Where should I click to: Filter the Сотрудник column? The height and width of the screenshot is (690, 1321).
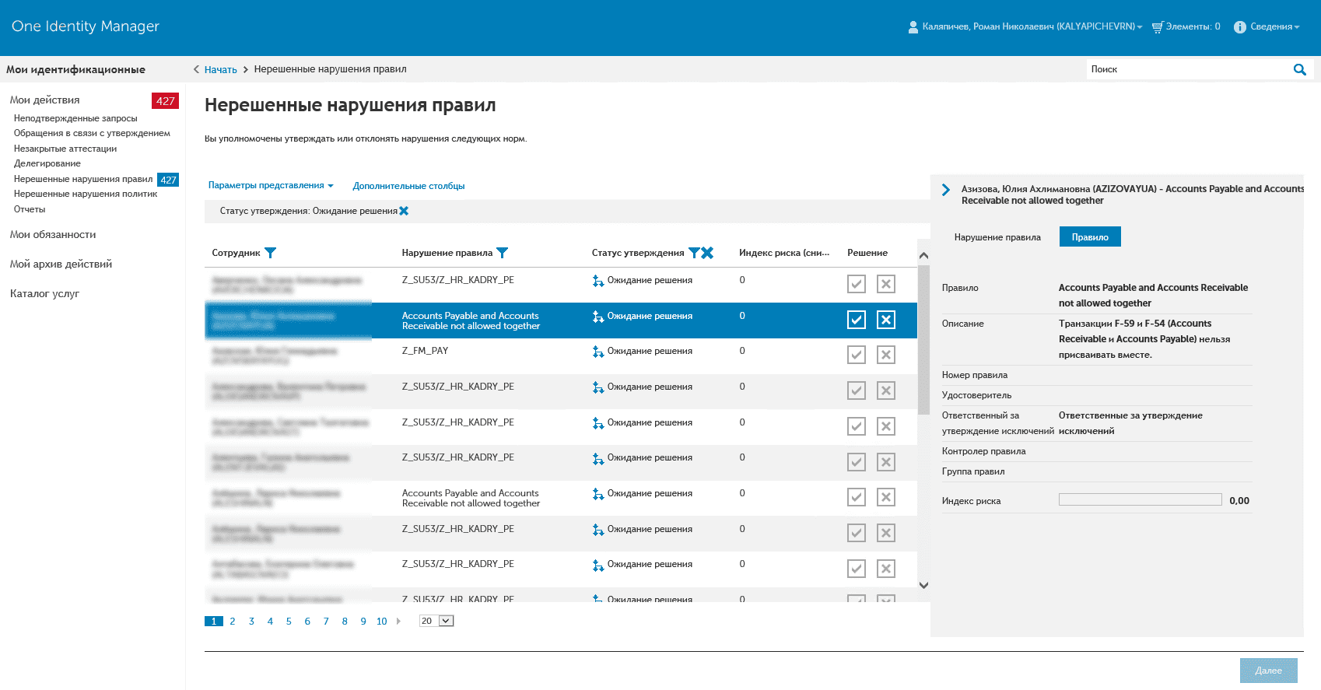[x=270, y=253]
